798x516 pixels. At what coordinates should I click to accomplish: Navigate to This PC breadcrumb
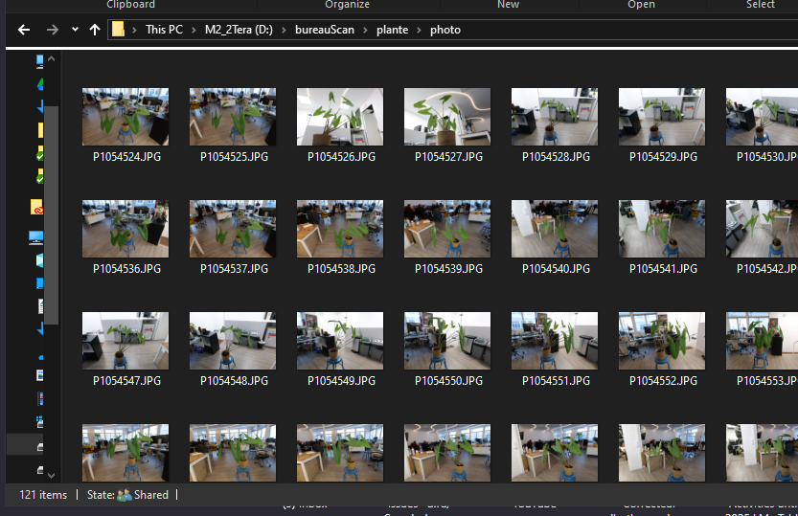[164, 30]
